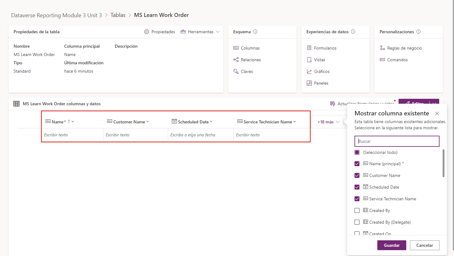Open the Paneles link

(x=321, y=83)
